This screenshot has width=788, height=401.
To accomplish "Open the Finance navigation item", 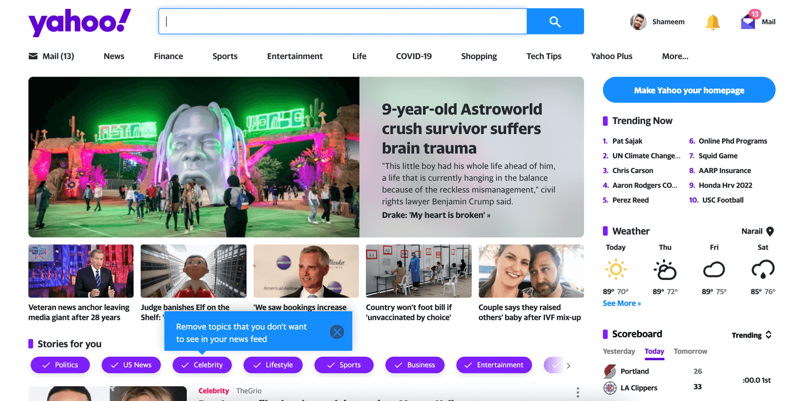I will [x=168, y=56].
